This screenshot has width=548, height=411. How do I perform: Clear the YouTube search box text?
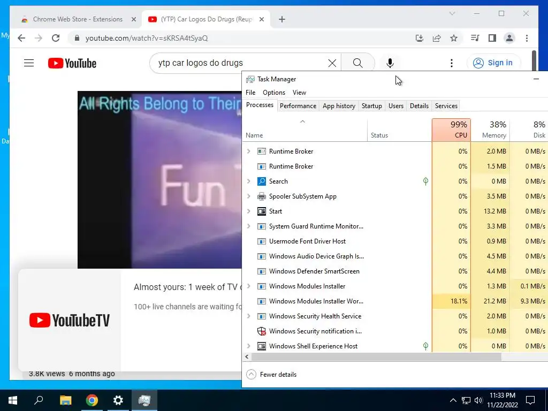332,63
